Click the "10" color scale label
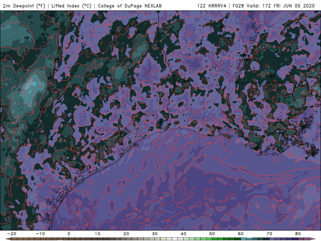The width and height of the screenshot is (321, 241). 98,234
